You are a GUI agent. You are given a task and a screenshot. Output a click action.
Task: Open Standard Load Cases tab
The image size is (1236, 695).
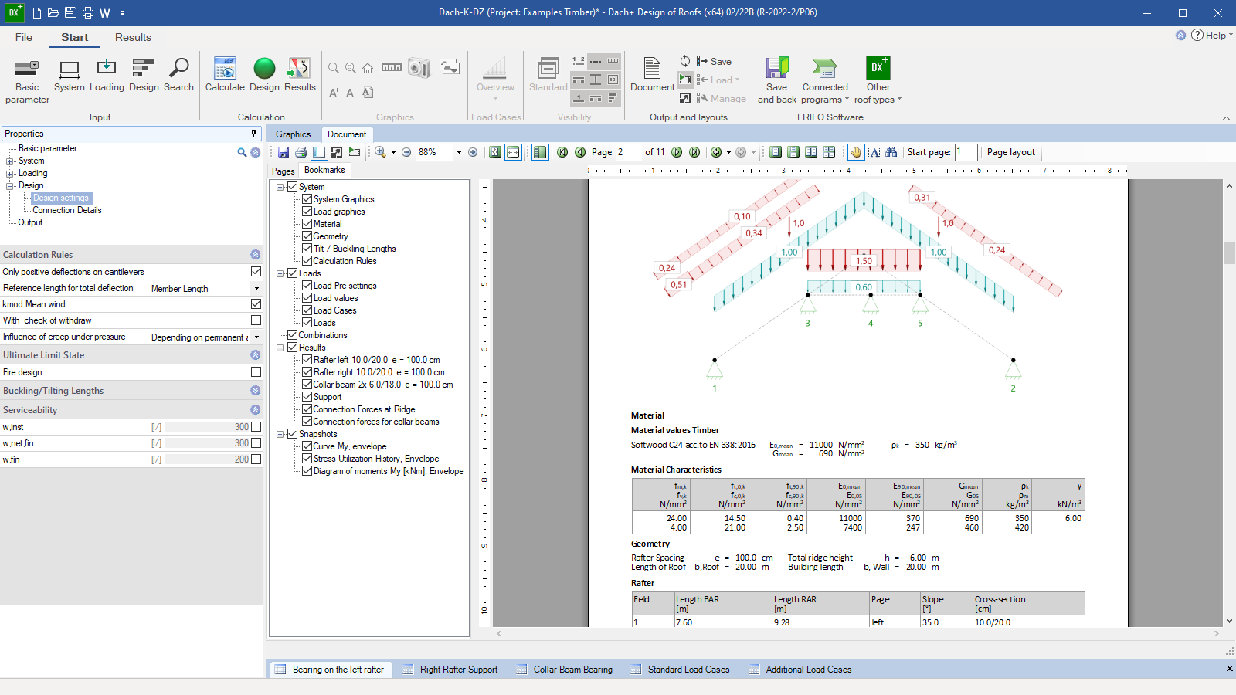pos(680,670)
